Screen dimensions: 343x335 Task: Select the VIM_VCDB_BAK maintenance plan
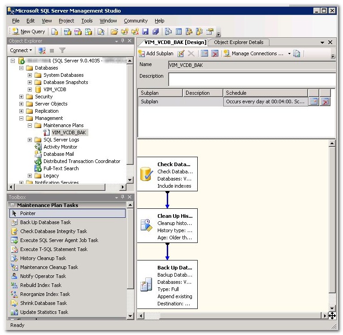[69, 132]
